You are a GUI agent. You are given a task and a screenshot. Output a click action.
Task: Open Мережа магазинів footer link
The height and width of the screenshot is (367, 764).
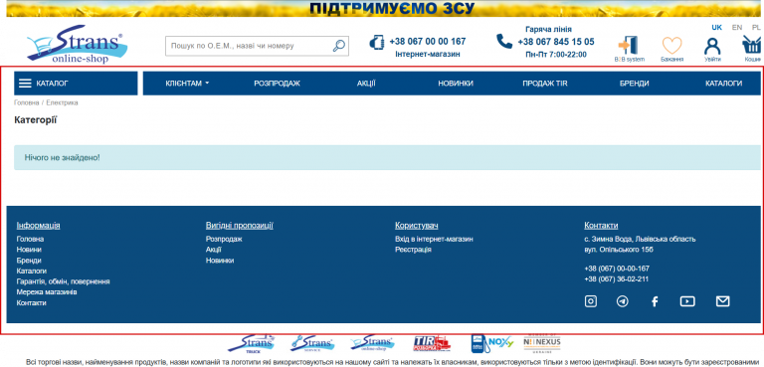tap(47, 292)
